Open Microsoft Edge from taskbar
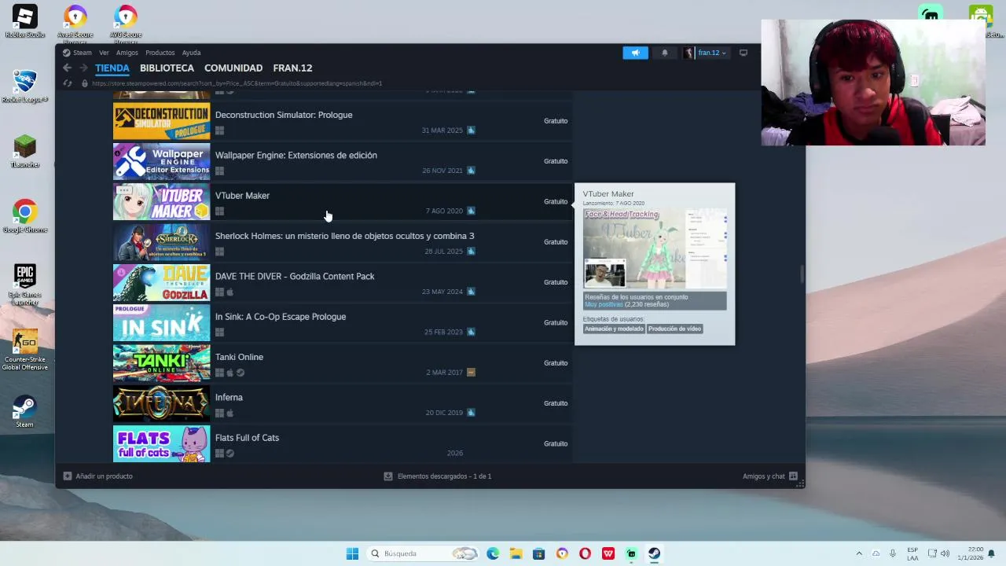1006x566 pixels. (x=493, y=553)
